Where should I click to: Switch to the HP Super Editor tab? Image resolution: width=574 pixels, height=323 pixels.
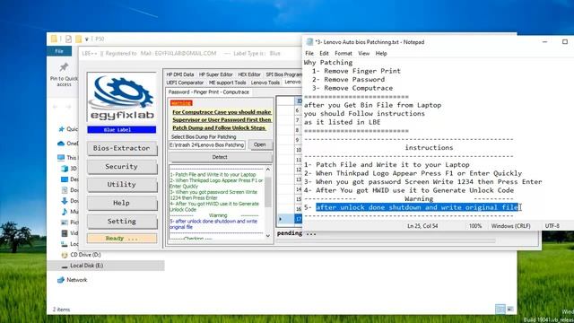pyautogui.click(x=215, y=74)
